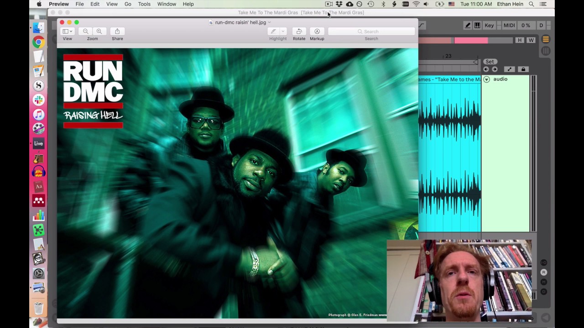Open the Help menu
The height and width of the screenshot is (328, 584).
pos(188,4)
